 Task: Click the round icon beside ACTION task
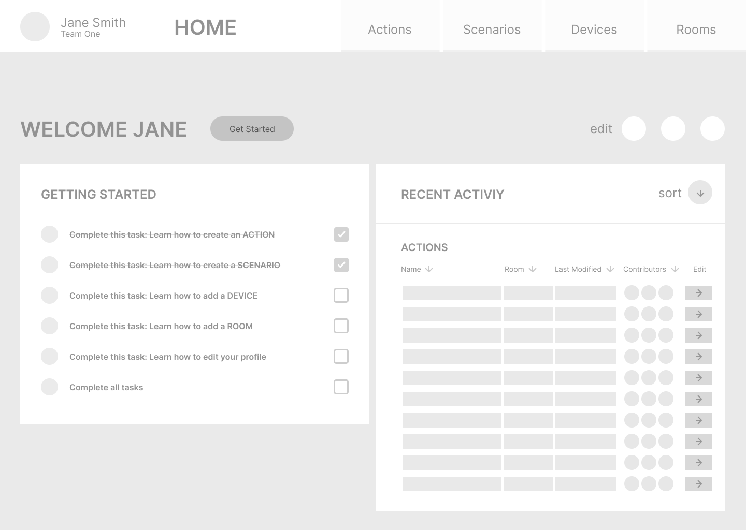[49, 234]
